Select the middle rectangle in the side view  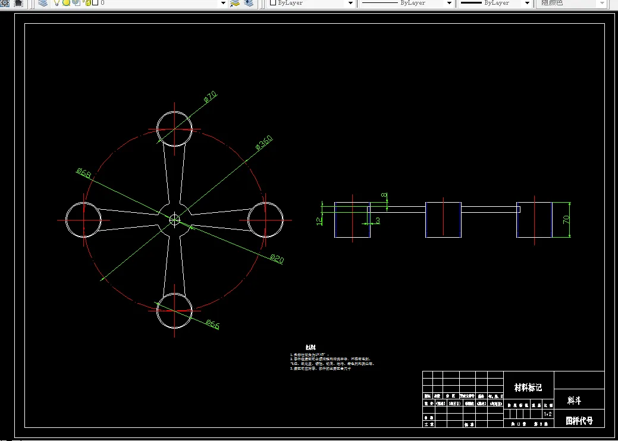tap(443, 220)
